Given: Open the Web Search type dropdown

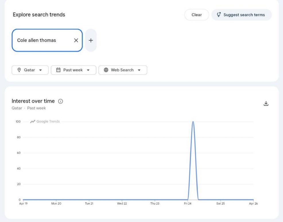Looking at the screenshot, I should point(123,70).
